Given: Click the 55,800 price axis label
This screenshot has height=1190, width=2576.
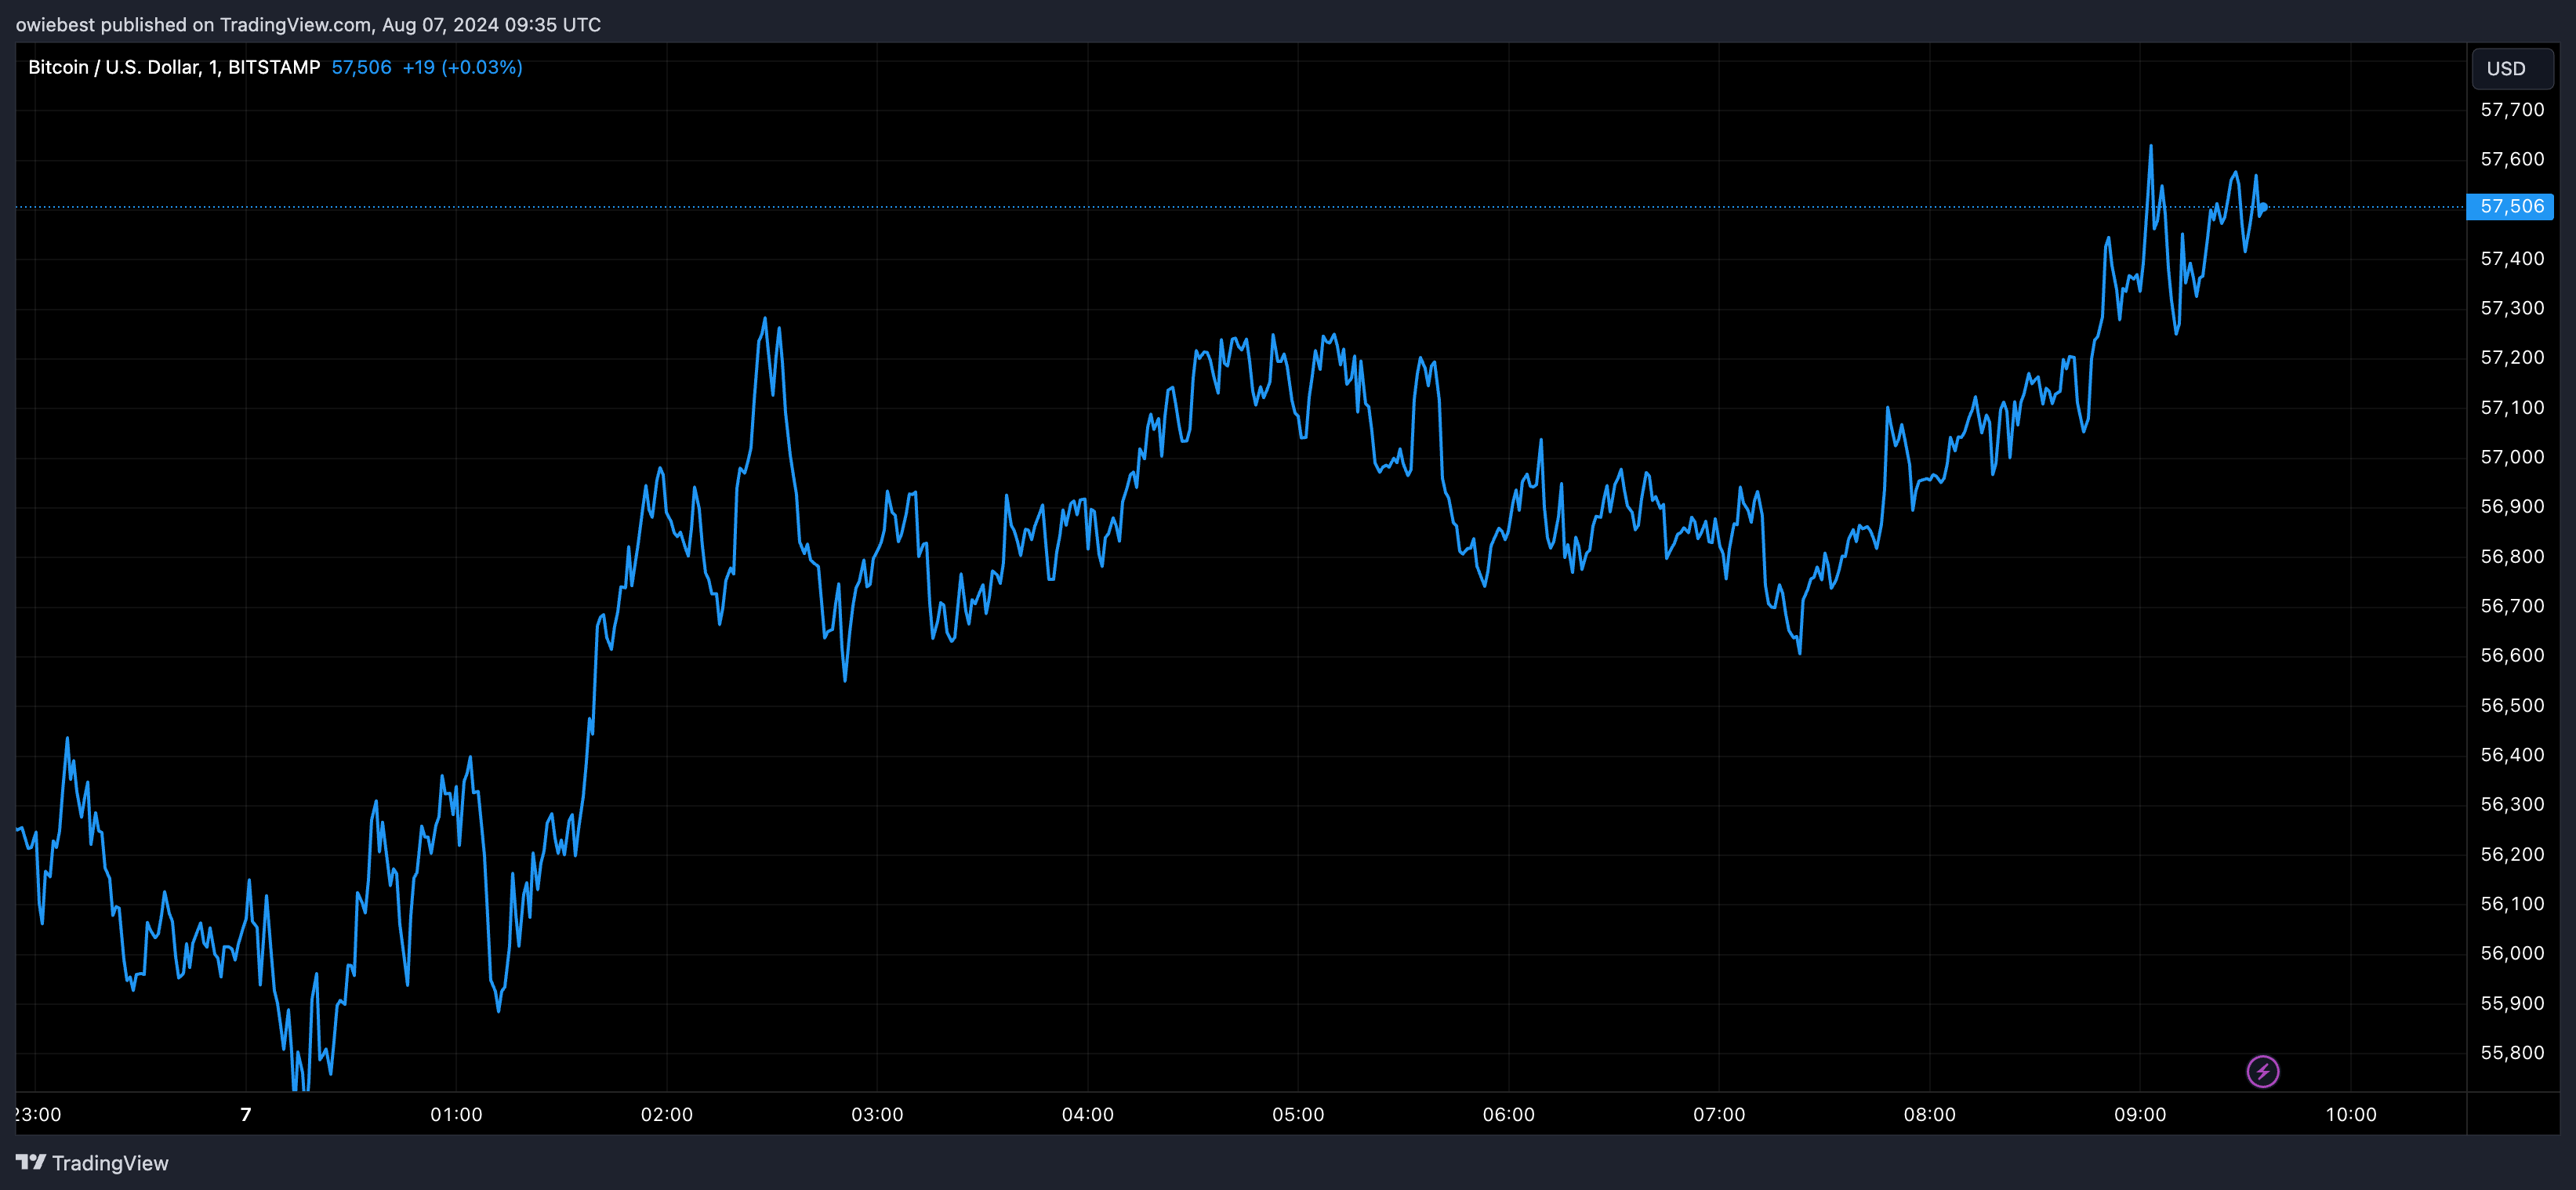Looking at the screenshot, I should pos(2512,1053).
